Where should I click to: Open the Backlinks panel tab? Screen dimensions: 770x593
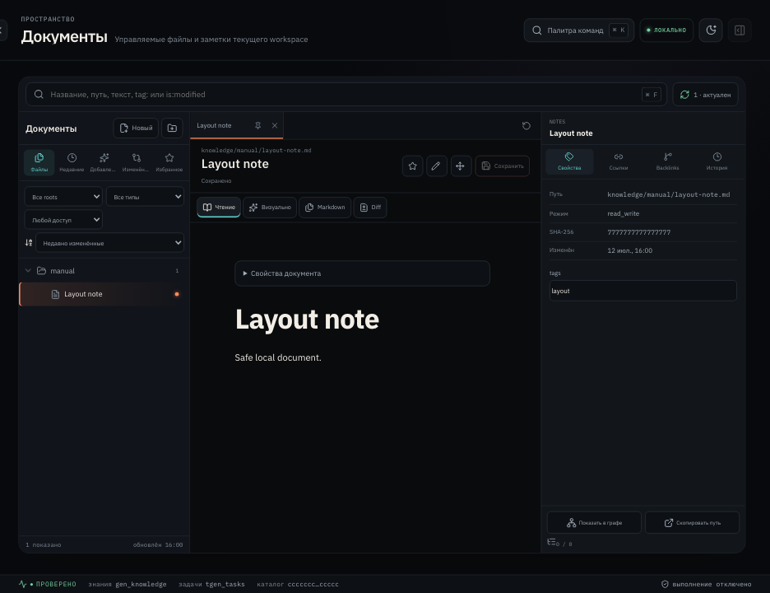667,161
